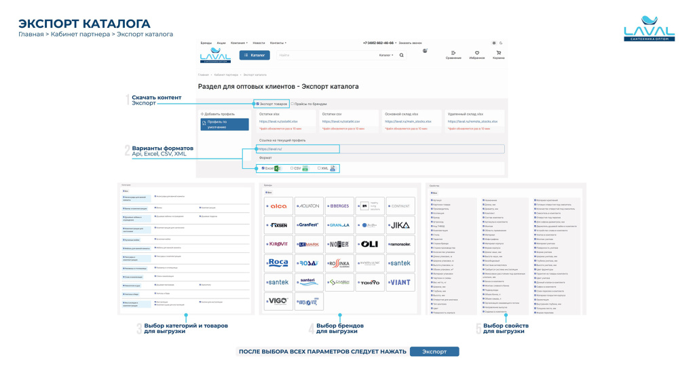Expand the Компания dropdown menu
This screenshot has height=390, width=695.
[x=239, y=43]
